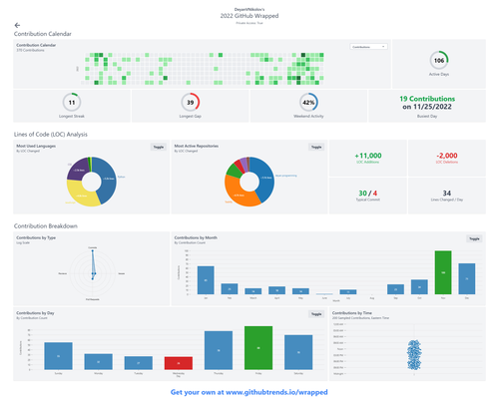Click the Saturday bar in daily chart
499x402 pixels.
click(x=298, y=352)
